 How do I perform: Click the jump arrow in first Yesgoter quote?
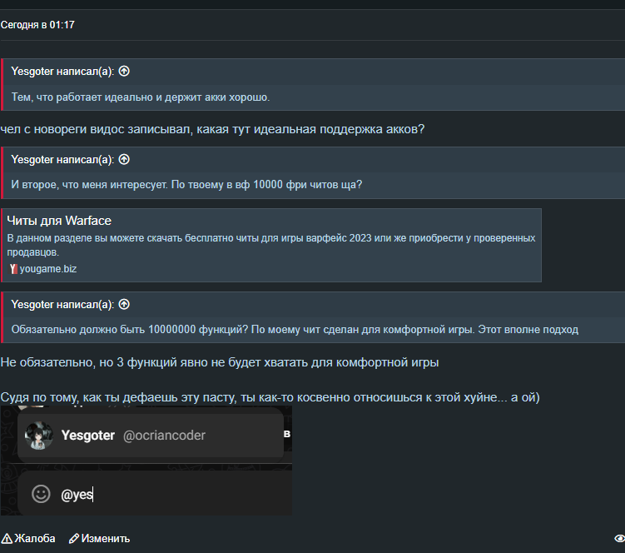coord(124,72)
